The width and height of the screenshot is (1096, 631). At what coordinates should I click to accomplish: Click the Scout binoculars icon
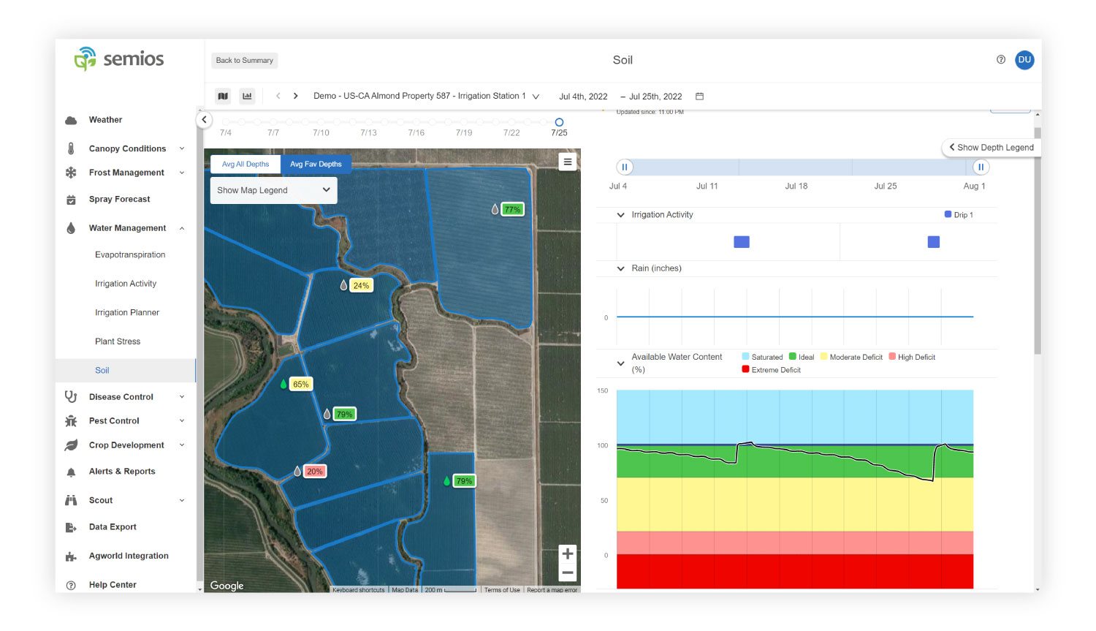click(x=71, y=501)
